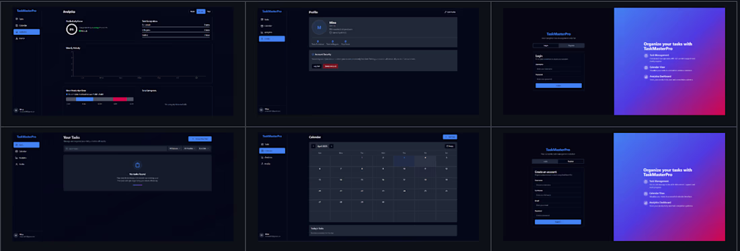Click Add Task on the Calendar screen
Viewport: 740px width, 251px height.
[x=450, y=137]
